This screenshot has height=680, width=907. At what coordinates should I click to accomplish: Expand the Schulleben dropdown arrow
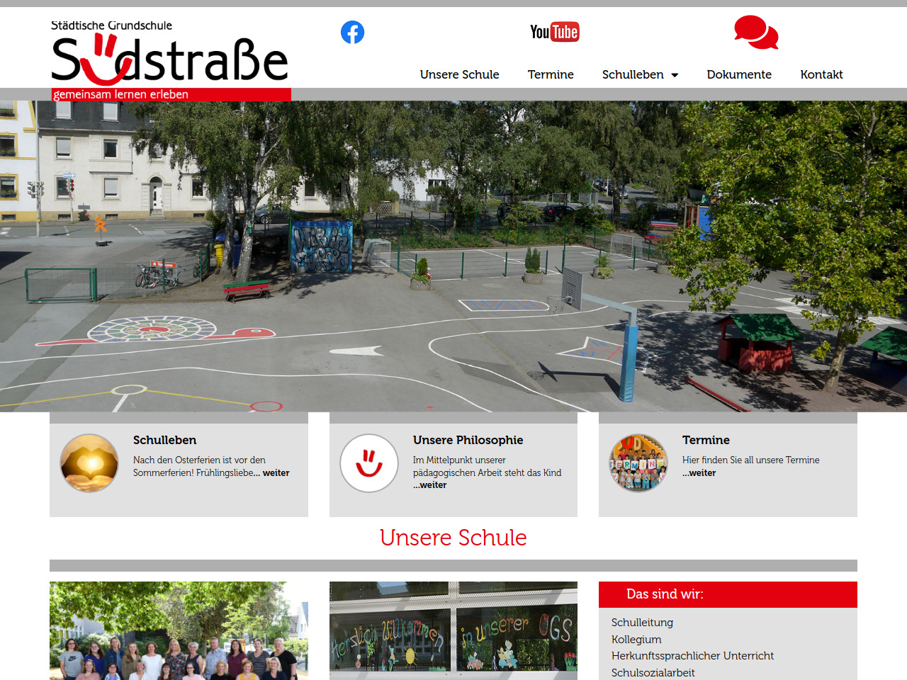tap(675, 75)
